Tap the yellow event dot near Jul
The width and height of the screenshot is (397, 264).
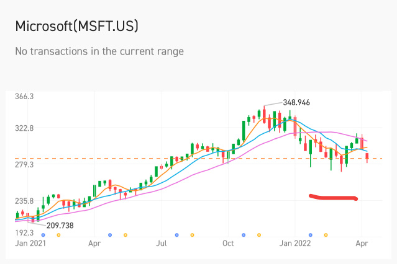click(193, 235)
